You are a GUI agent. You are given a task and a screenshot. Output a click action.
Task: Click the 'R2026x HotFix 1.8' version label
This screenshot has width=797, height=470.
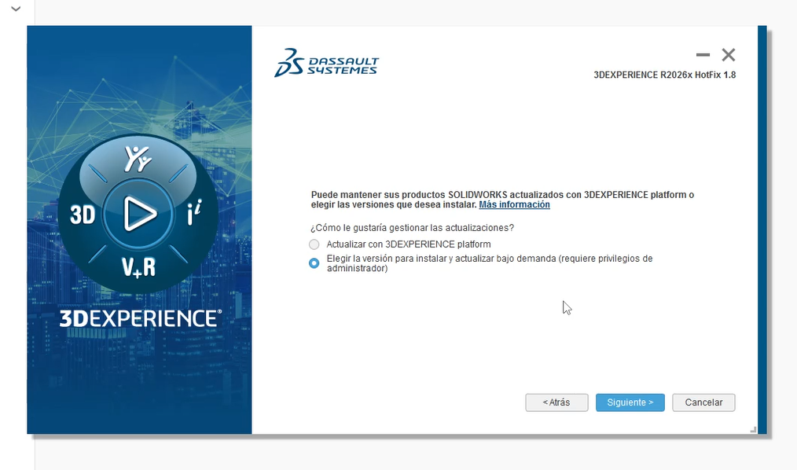click(x=665, y=75)
